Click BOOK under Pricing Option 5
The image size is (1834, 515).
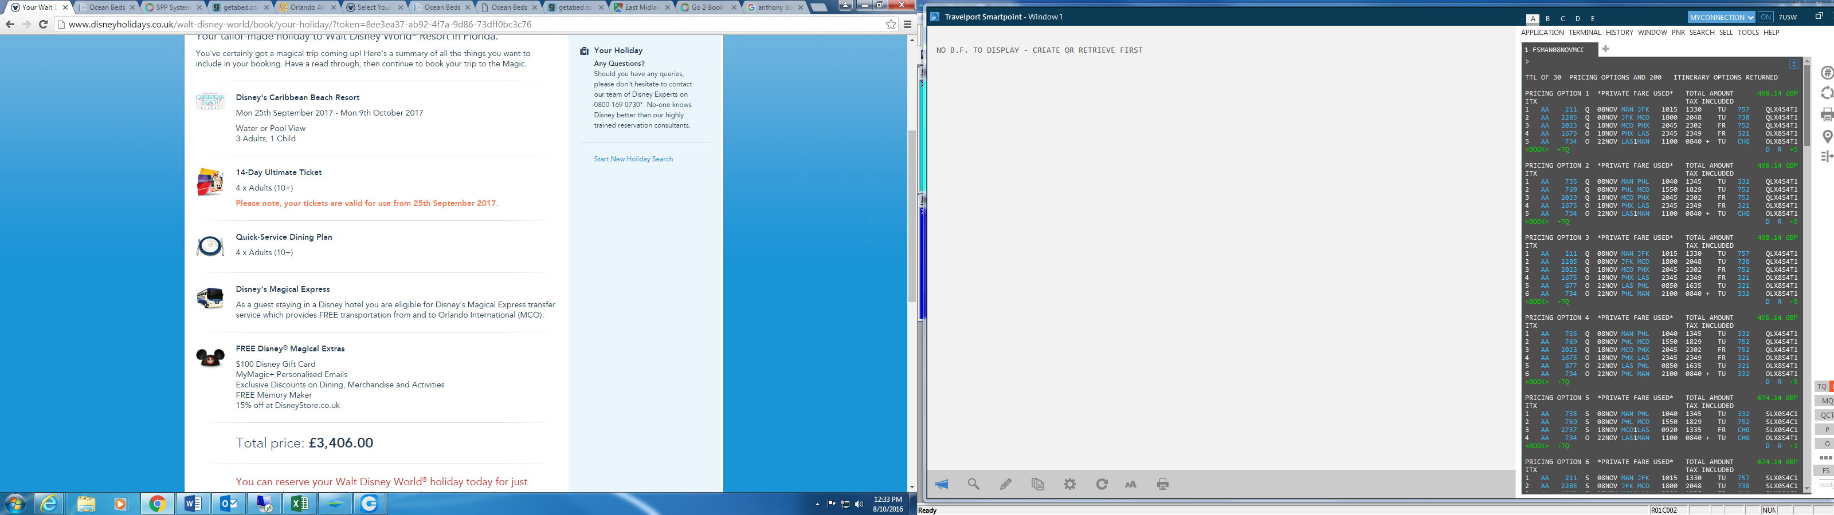[x=1537, y=446]
